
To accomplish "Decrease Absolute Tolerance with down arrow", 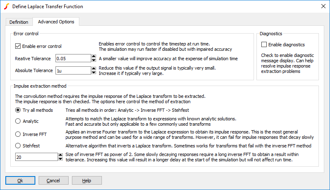I will point(94,72).
